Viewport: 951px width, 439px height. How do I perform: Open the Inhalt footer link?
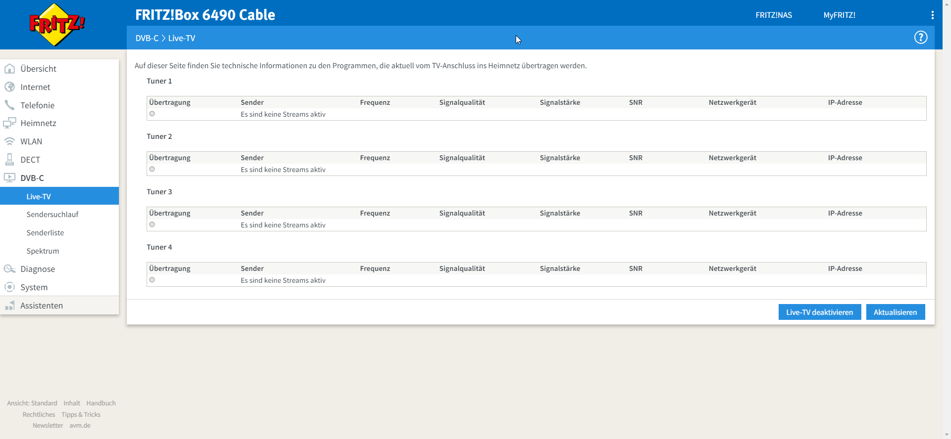click(x=72, y=403)
